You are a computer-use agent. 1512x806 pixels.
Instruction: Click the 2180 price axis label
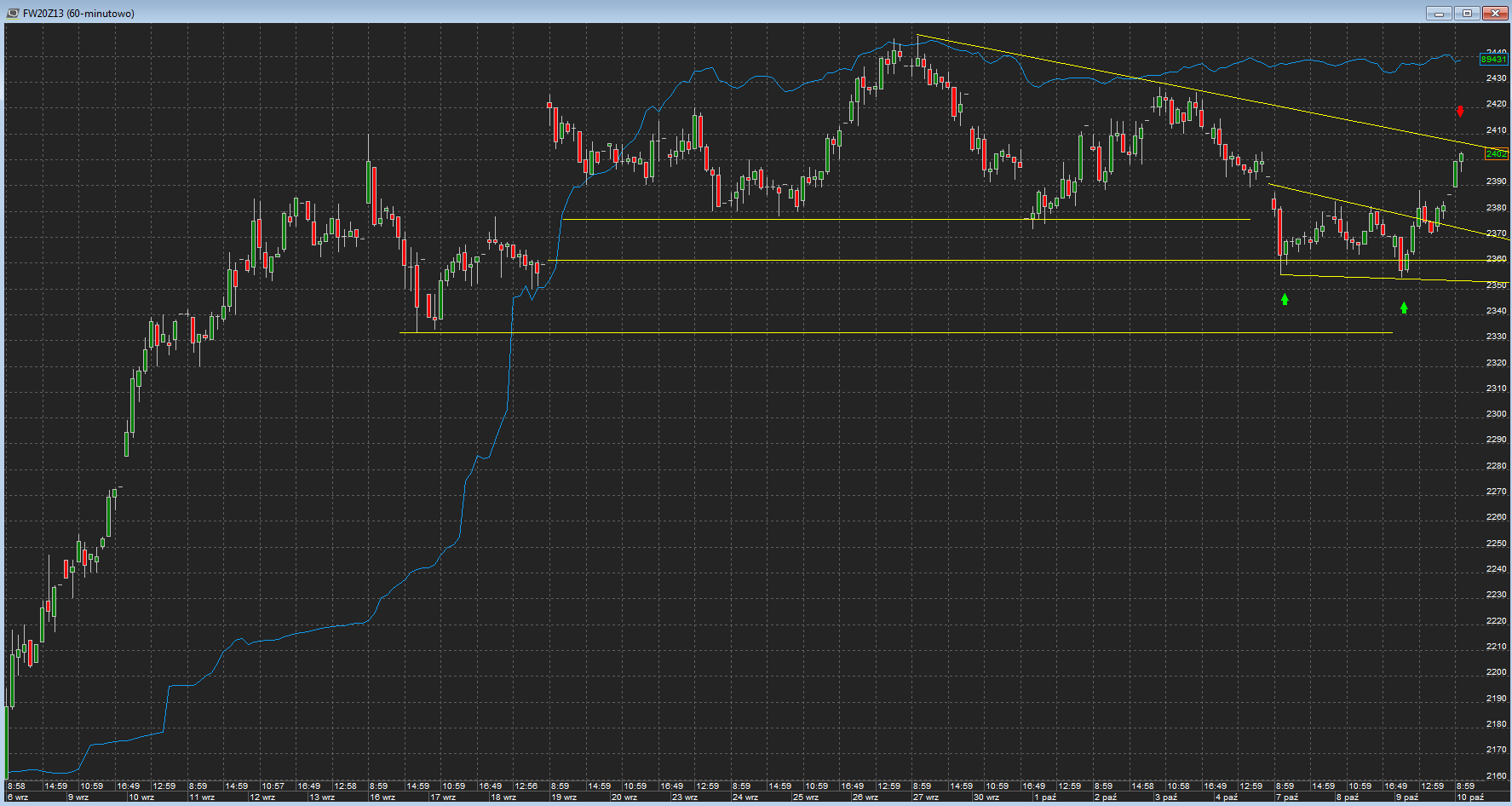click(x=1496, y=724)
